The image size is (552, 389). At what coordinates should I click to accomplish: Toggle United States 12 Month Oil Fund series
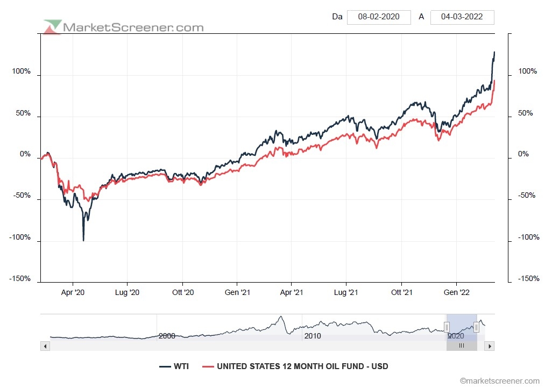point(302,366)
